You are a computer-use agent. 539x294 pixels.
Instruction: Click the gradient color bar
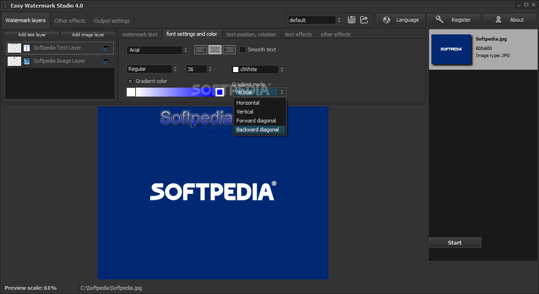(x=175, y=92)
